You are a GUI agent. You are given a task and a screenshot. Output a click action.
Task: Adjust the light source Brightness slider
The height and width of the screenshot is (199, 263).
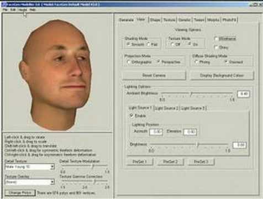[x=197, y=145]
